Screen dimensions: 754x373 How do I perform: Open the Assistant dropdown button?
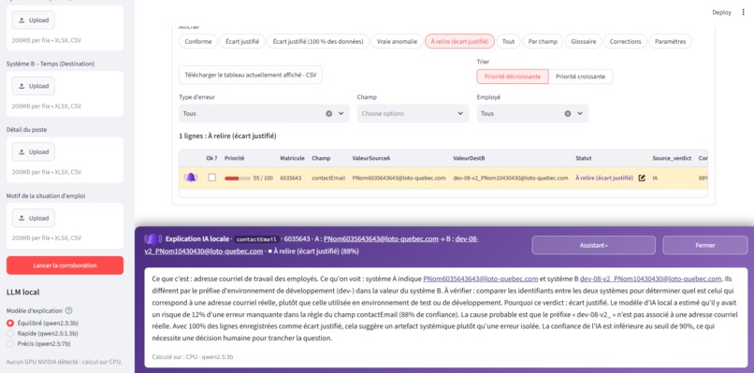(x=593, y=245)
